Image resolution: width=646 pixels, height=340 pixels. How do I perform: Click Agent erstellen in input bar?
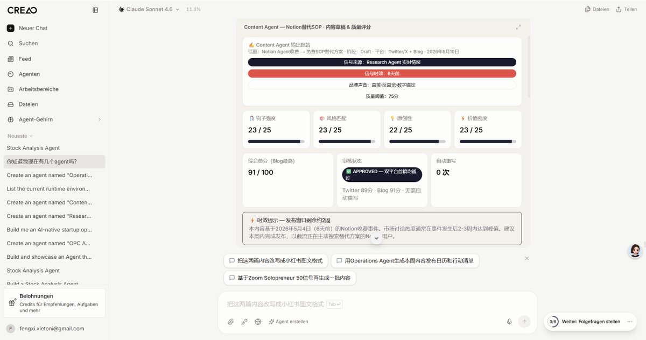coord(288,322)
